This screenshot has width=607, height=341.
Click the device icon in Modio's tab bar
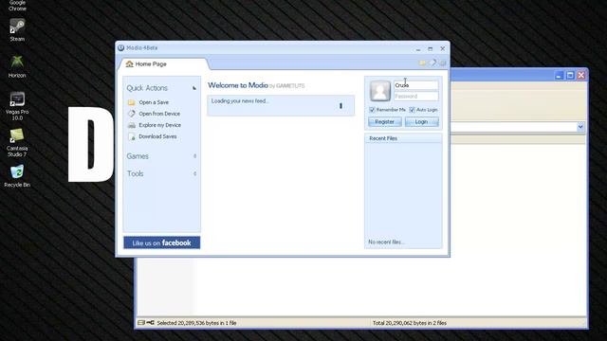432,63
